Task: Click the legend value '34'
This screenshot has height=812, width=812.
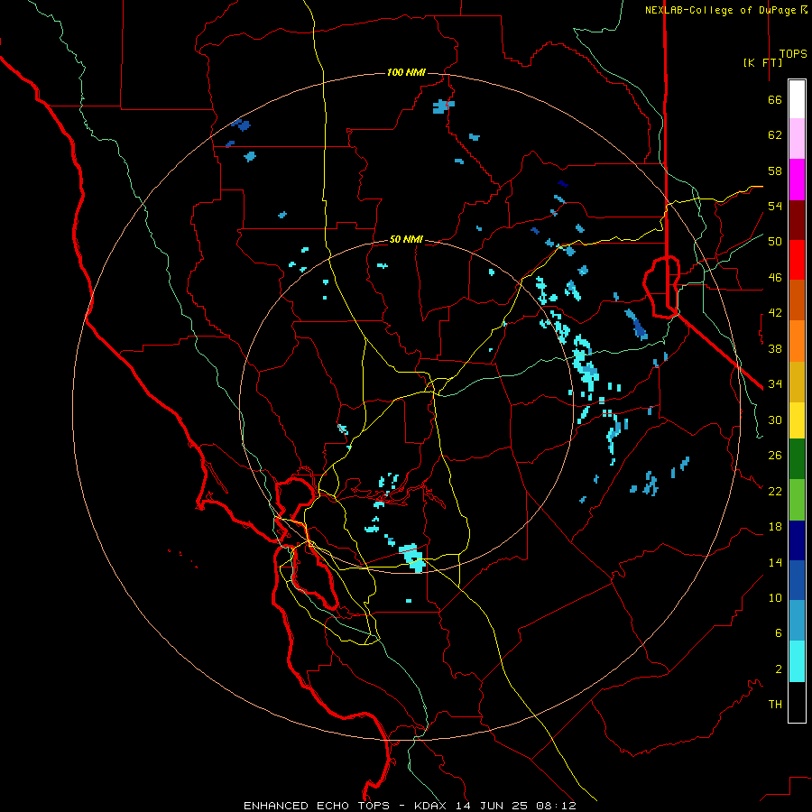Action: coord(775,384)
